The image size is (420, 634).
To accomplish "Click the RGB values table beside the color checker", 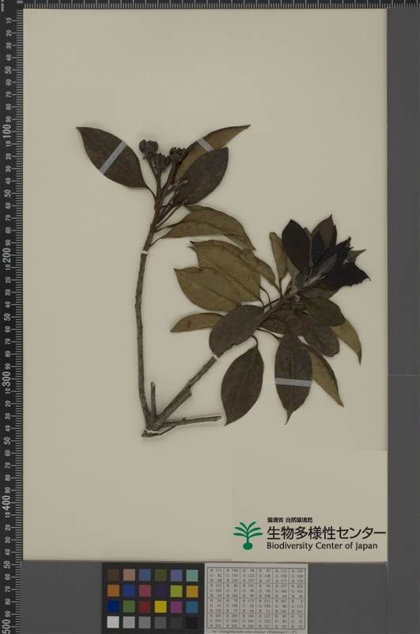I will pos(256,598).
